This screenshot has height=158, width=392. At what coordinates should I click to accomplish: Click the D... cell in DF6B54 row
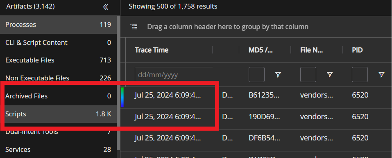click(227, 138)
